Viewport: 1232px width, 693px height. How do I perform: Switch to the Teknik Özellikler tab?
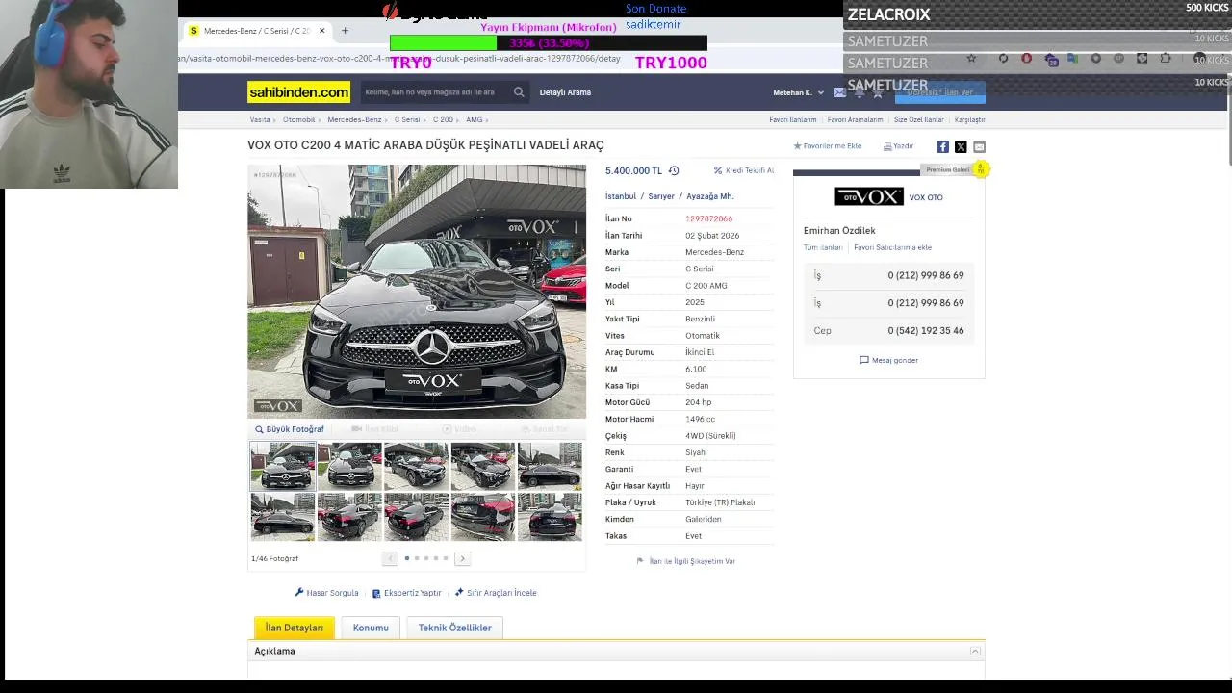[454, 628]
